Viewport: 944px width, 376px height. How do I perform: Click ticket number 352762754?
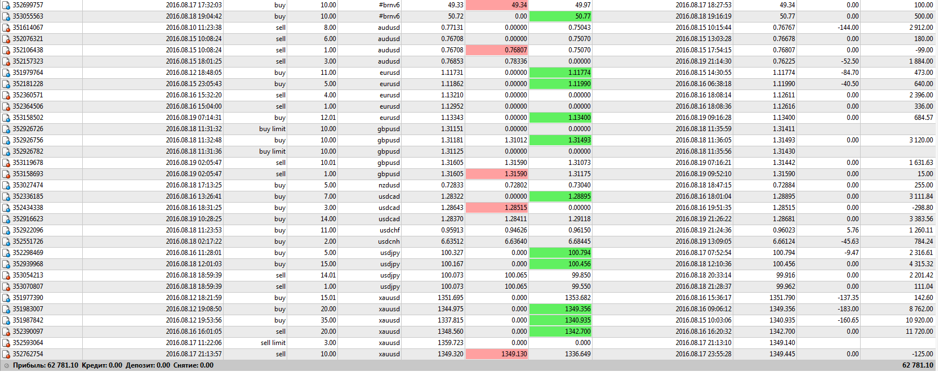click(x=28, y=354)
